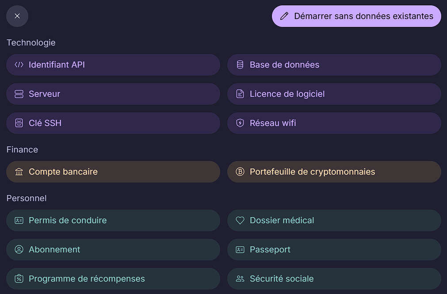The height and width of the screenshot is (294, 447).
Task: Select the Sécurité sociale template
Action: tap(334, 279)
